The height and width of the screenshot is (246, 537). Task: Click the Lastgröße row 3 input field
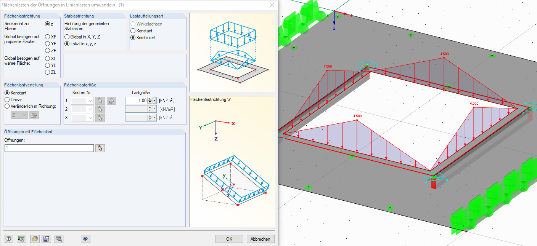point(136,118)
